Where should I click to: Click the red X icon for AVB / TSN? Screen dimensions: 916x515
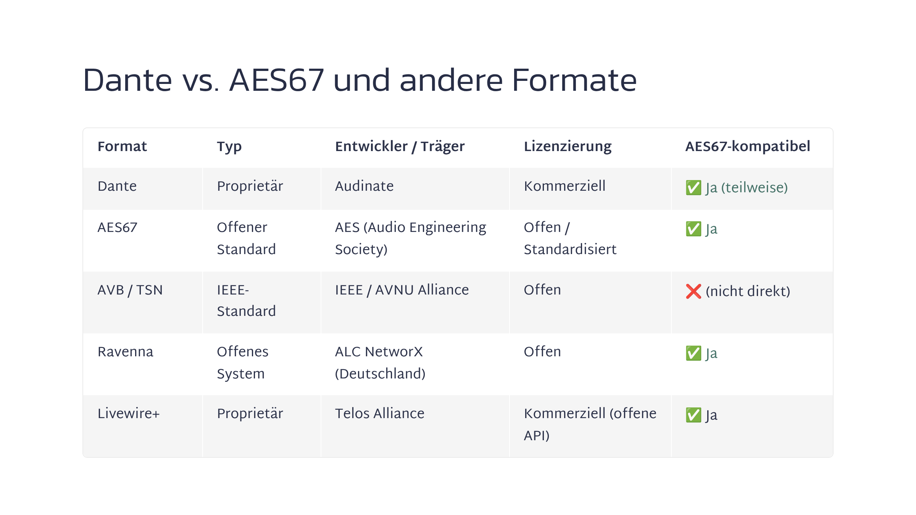[x=693, y=291]
